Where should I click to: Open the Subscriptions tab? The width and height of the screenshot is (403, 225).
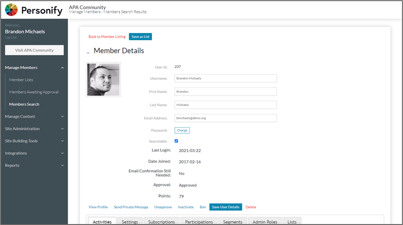[161, 222]
